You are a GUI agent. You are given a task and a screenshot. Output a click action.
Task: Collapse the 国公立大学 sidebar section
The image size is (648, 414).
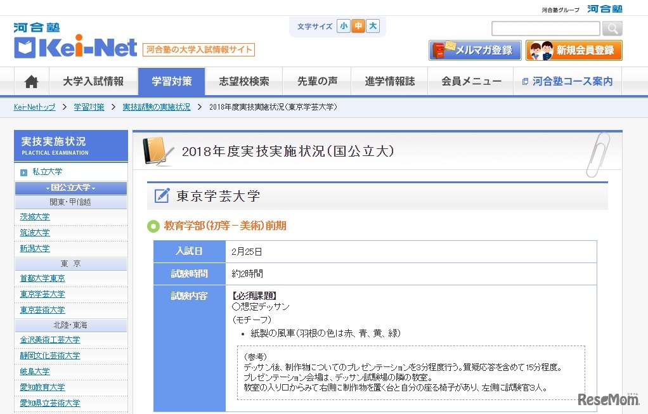(70, 187)
